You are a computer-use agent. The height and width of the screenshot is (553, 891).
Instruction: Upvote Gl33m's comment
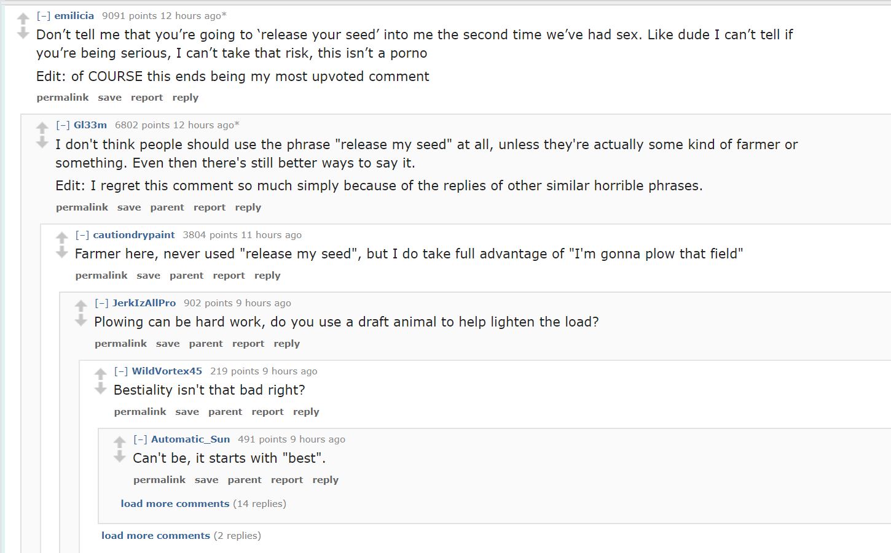(42, 128)
